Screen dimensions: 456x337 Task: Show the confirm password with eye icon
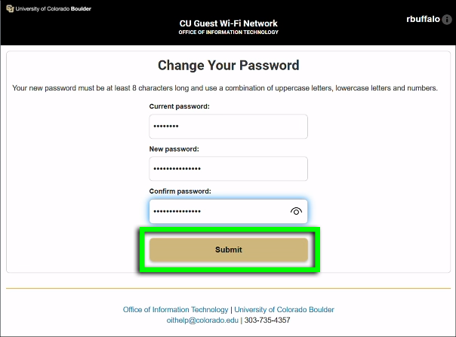[x=296, y=212]
